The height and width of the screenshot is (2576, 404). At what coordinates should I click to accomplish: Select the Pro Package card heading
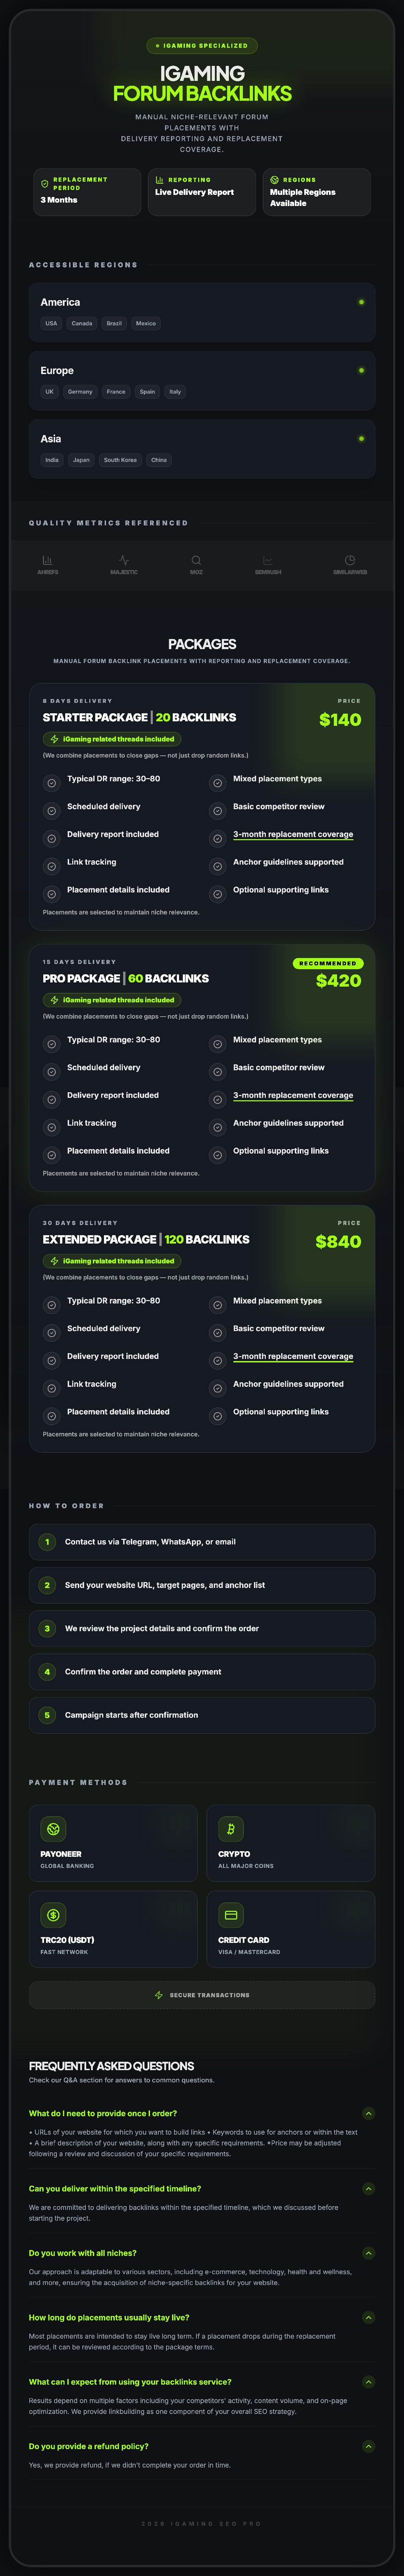(x=126, y=978)
